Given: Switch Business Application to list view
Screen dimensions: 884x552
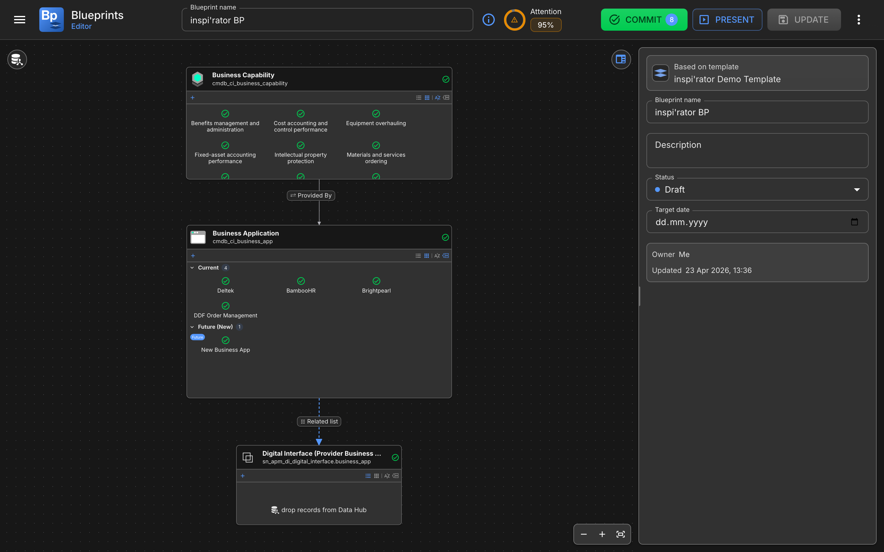Looking at the screenshot, I should (418, 255).
